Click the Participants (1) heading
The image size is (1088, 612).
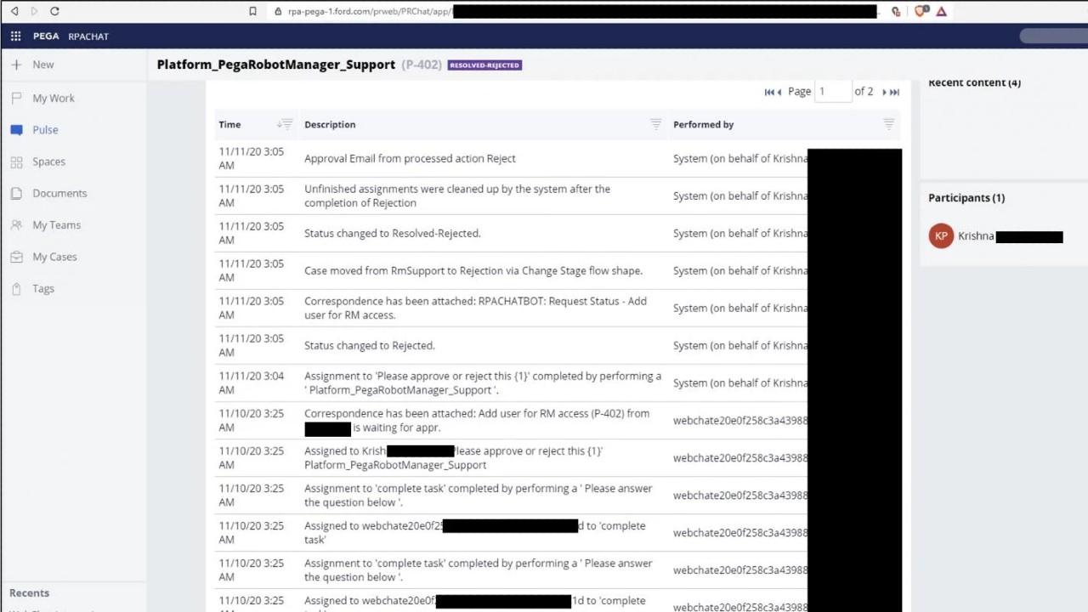pyautogui.click(x=966, y=197)
